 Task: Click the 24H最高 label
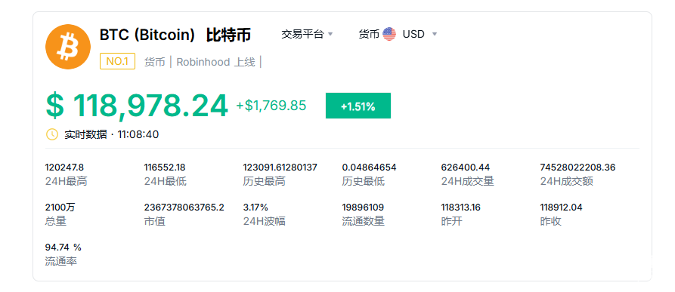click(x=66, y=182)
